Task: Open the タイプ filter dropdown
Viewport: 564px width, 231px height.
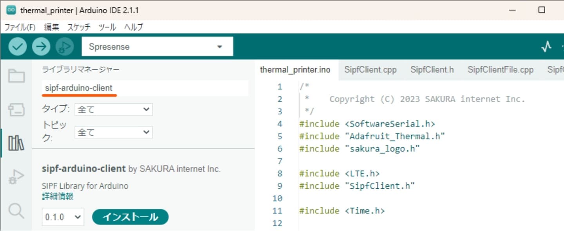Action: point(113,110)
